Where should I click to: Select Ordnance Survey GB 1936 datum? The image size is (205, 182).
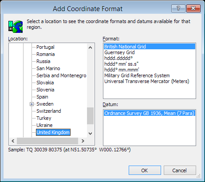click(x=149, y=113)
